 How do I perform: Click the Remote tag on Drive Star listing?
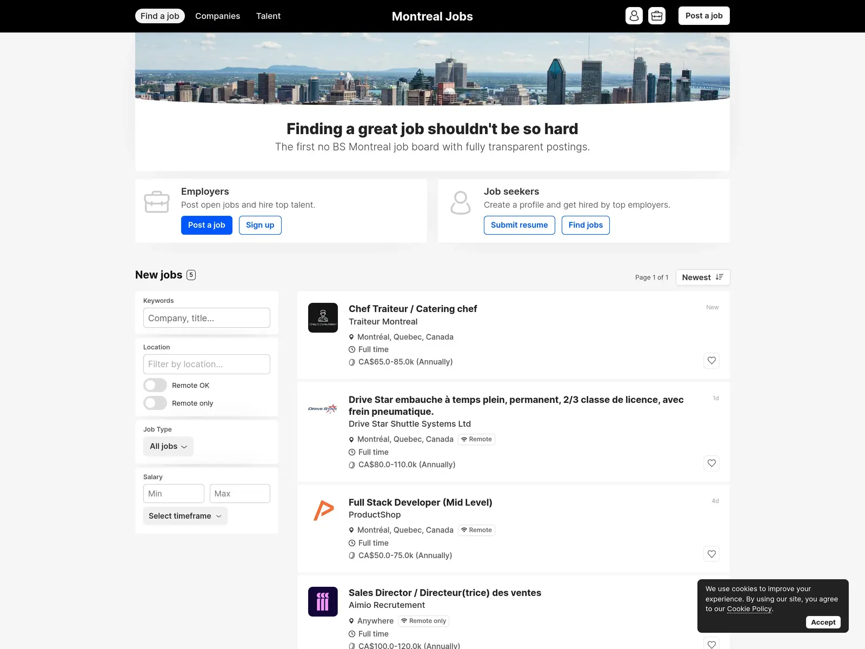pos(476,439)
